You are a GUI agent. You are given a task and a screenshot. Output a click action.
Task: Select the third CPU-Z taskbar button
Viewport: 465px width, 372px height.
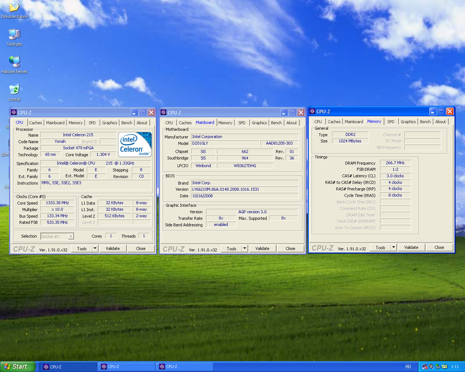185,367
